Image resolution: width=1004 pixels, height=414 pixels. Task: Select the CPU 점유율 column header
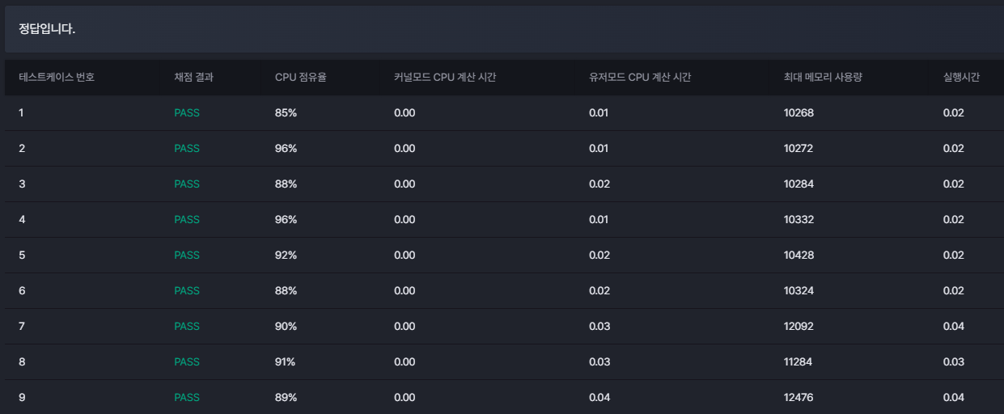(301, 78)
